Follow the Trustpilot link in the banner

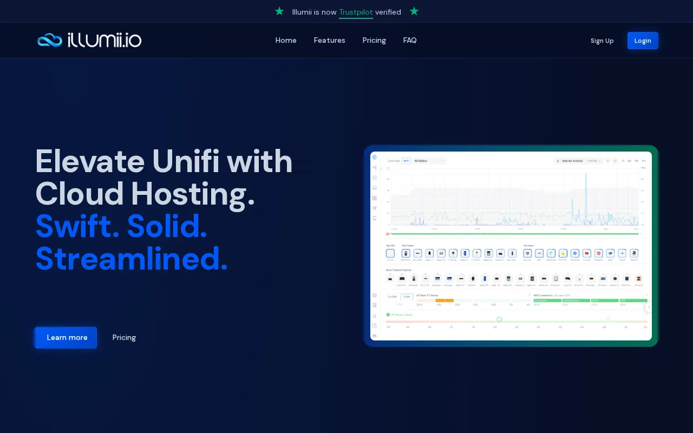pos(356,12)
